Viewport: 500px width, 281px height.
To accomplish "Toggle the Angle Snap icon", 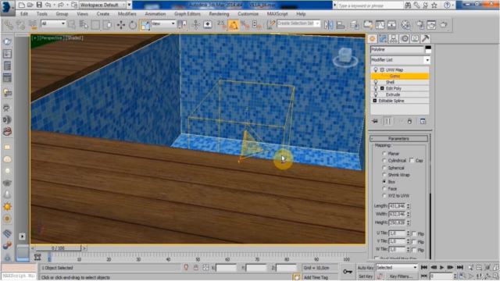I will tap(234, 25).
